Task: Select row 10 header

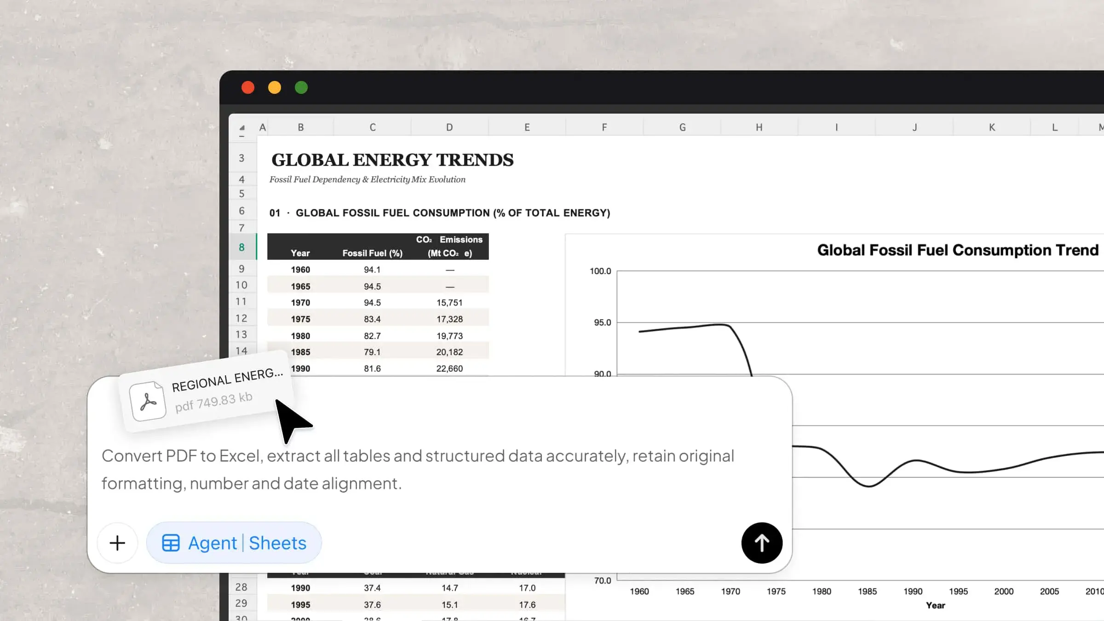Action: 242,285
